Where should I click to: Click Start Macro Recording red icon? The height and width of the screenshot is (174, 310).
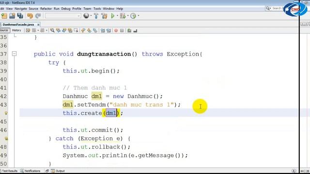click(116, 30)
